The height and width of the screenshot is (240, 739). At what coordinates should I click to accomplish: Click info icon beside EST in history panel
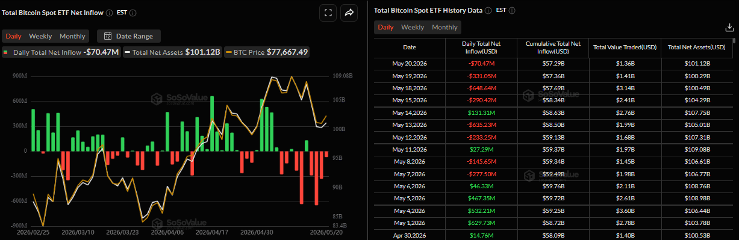click(x=512, y=10)
